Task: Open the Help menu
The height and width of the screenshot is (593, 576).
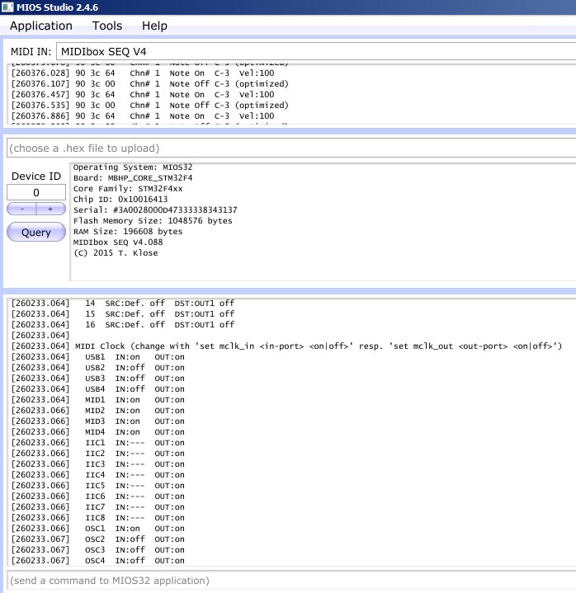Action: [x=154, y=26]
